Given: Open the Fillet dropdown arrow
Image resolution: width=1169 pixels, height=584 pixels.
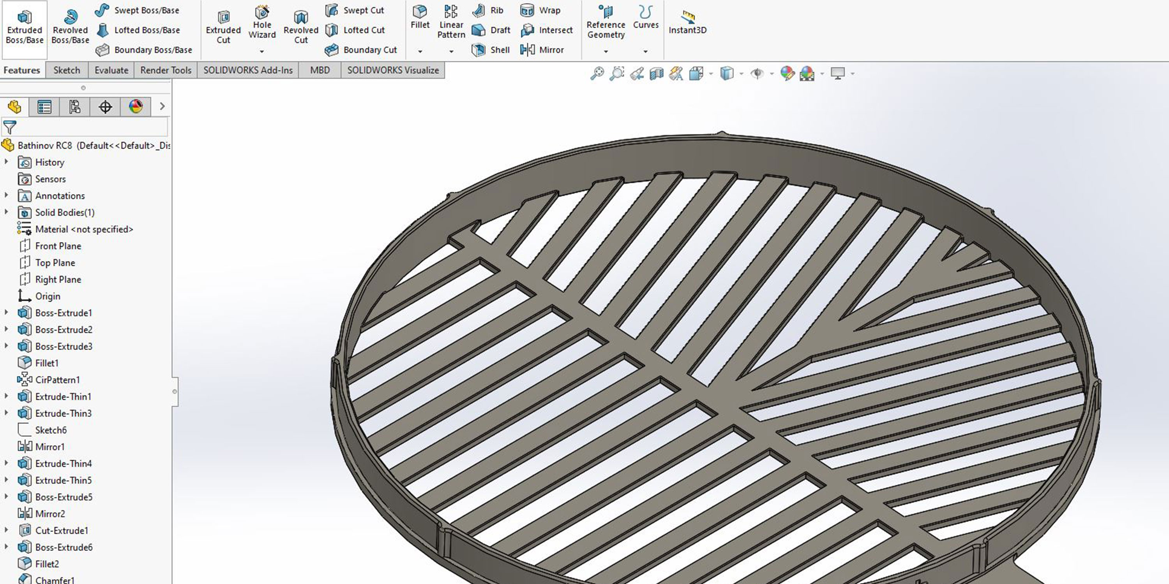Looking at the screenshot, I should coord(420,52).
